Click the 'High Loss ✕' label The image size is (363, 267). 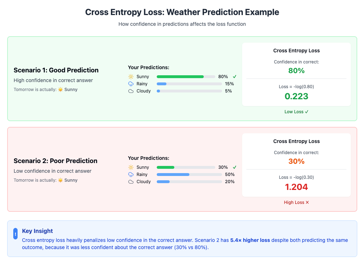pyautogui.click(x=296, y=202)
